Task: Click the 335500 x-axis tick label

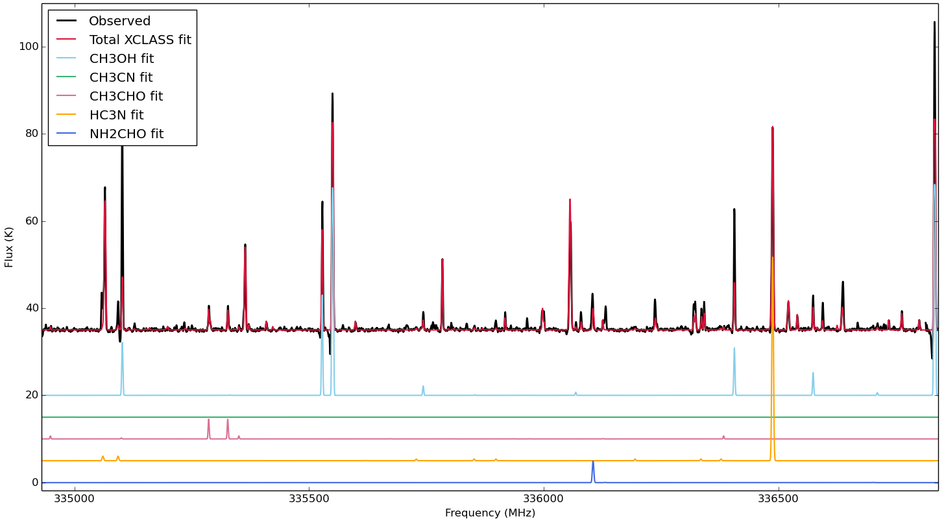Action: (x=309, y=499)
